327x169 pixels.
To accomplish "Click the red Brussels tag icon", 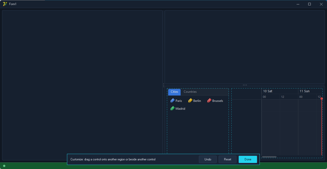I will point(209,101).
